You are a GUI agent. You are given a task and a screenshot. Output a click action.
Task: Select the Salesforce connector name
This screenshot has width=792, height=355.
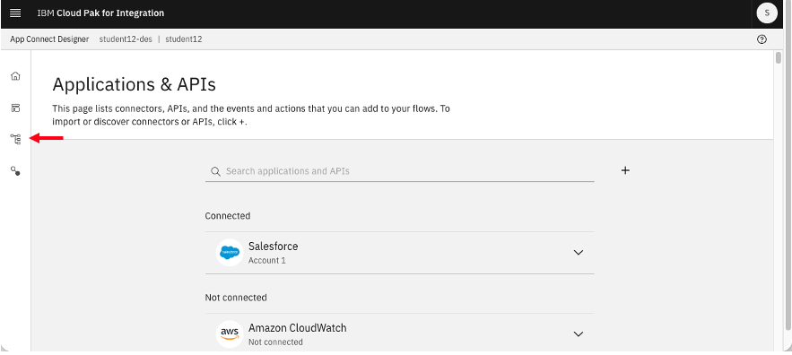[x=274, y=247]
